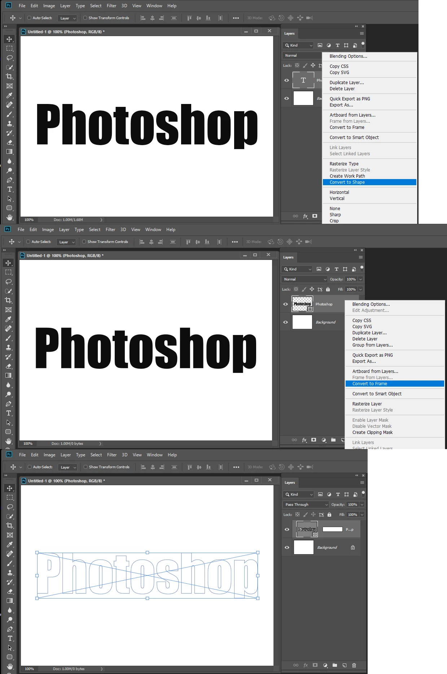The image size is (447, 674).
Task: Hide the text layer via eye icon in top window
Action: 287,80
